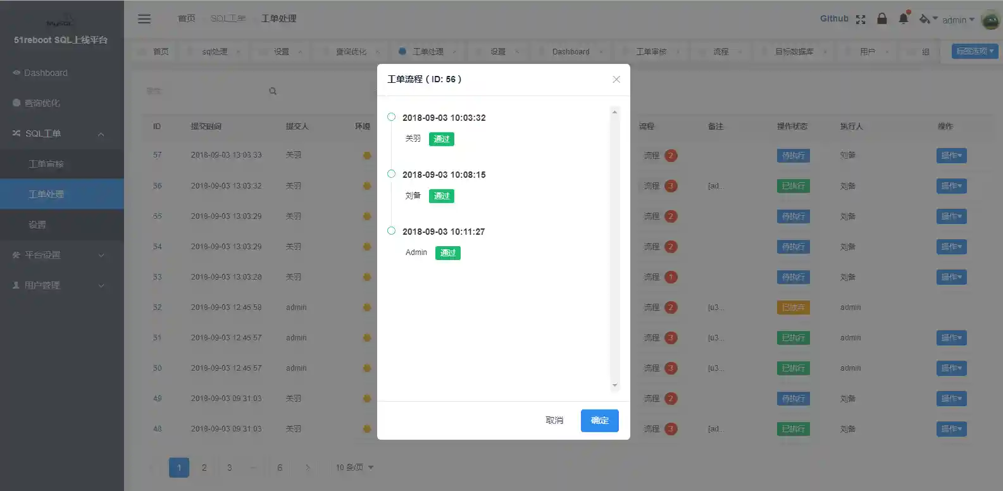Select the timeline node for 10:03:32
1003x491 pixels.
[x=391, y=117]
